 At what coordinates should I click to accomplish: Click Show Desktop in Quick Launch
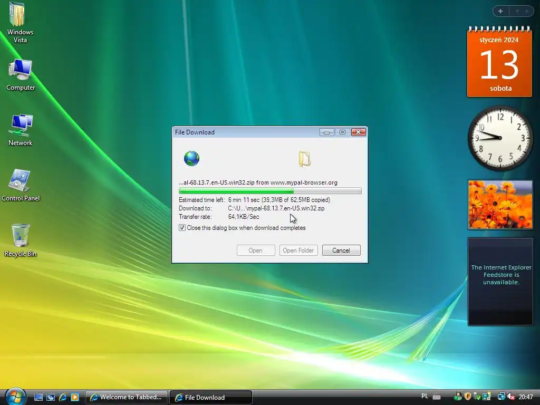tap(38, 398)
